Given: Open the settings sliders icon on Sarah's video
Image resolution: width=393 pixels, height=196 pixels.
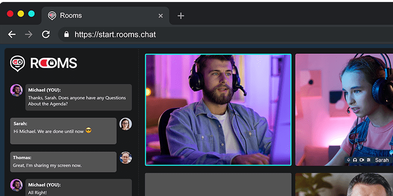Looking at the screenshot, I should click(368, 160).
